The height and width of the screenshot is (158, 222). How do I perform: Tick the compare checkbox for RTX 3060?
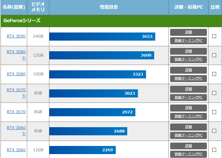[x=214, y=150]
